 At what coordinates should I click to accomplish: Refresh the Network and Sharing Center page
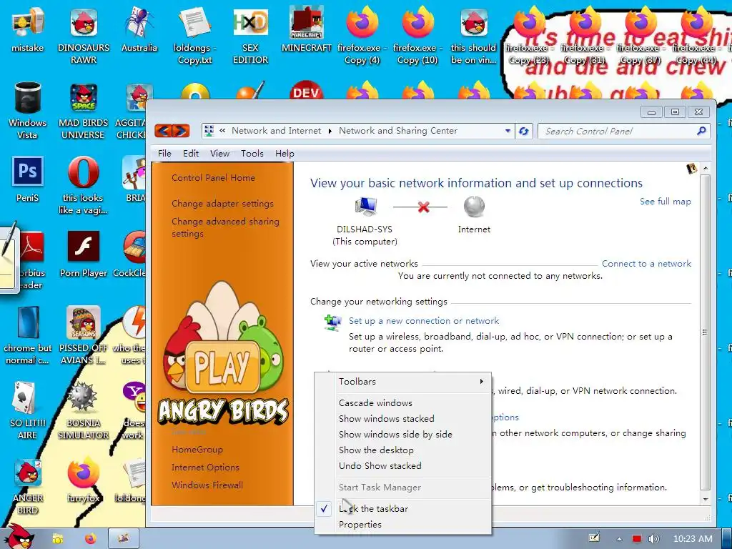pyautogui.click(x=524, y=132)
